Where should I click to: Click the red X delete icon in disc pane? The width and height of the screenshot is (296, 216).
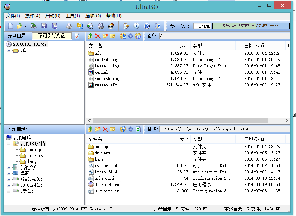98,36
